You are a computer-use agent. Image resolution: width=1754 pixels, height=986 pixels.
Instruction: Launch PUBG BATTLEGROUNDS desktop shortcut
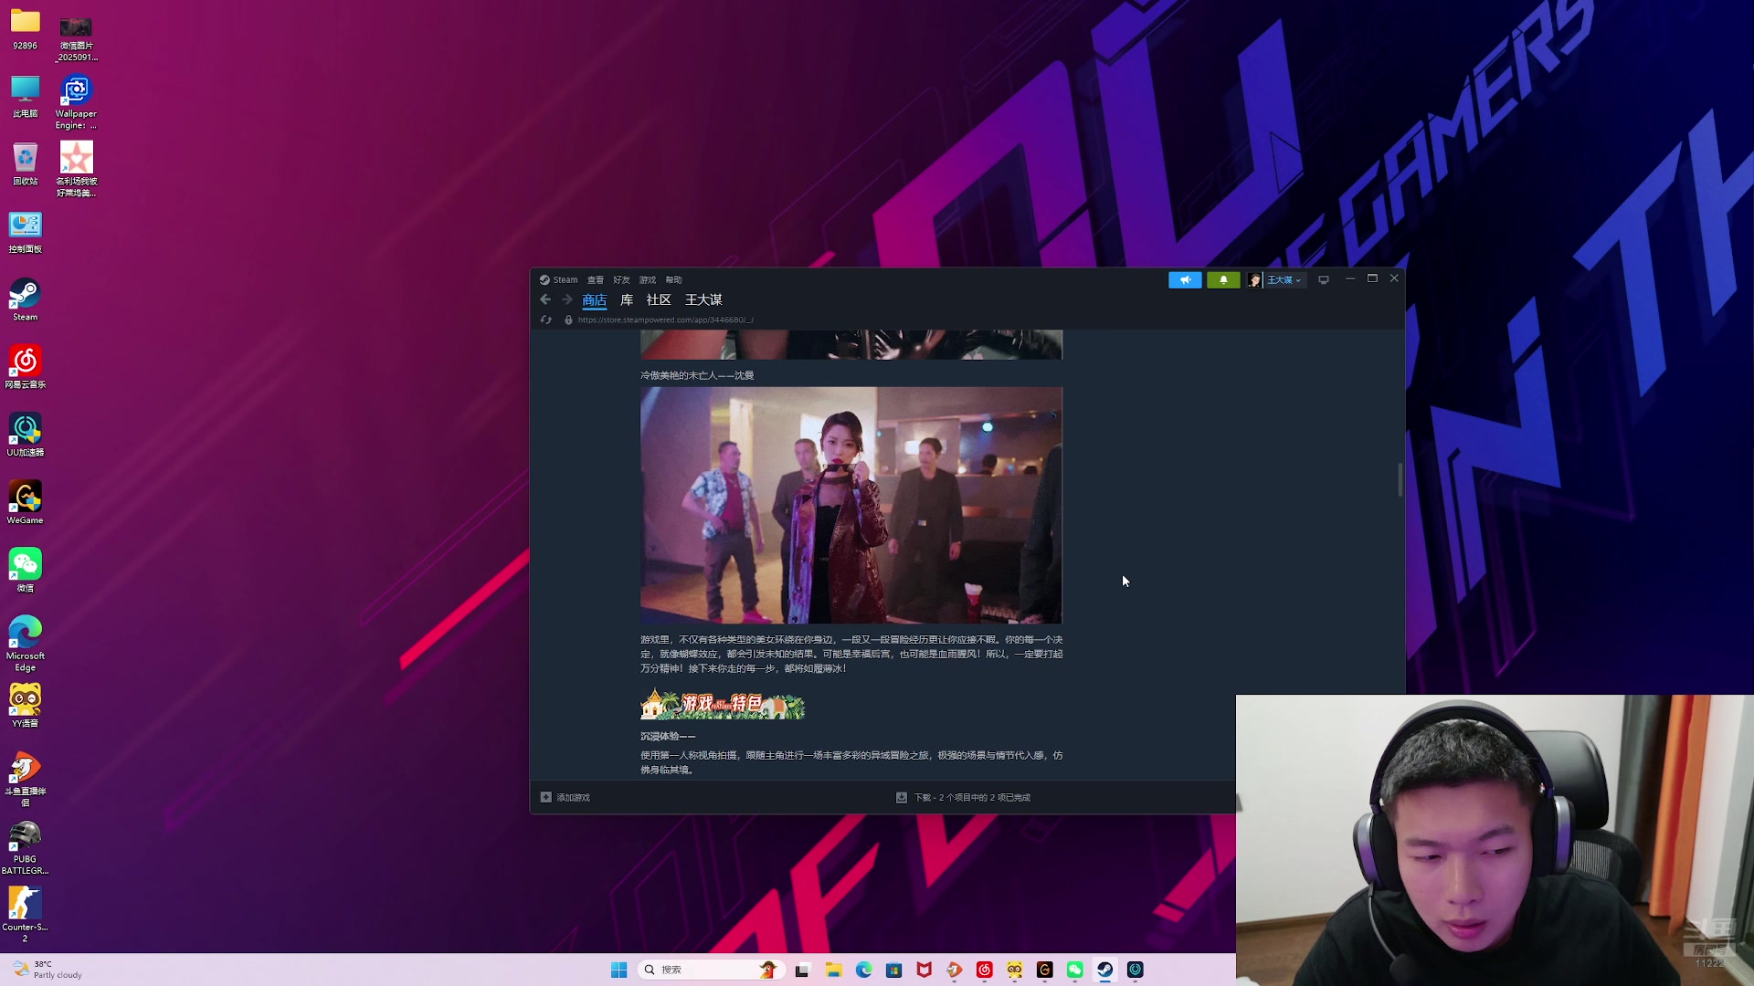coord(25,847)
